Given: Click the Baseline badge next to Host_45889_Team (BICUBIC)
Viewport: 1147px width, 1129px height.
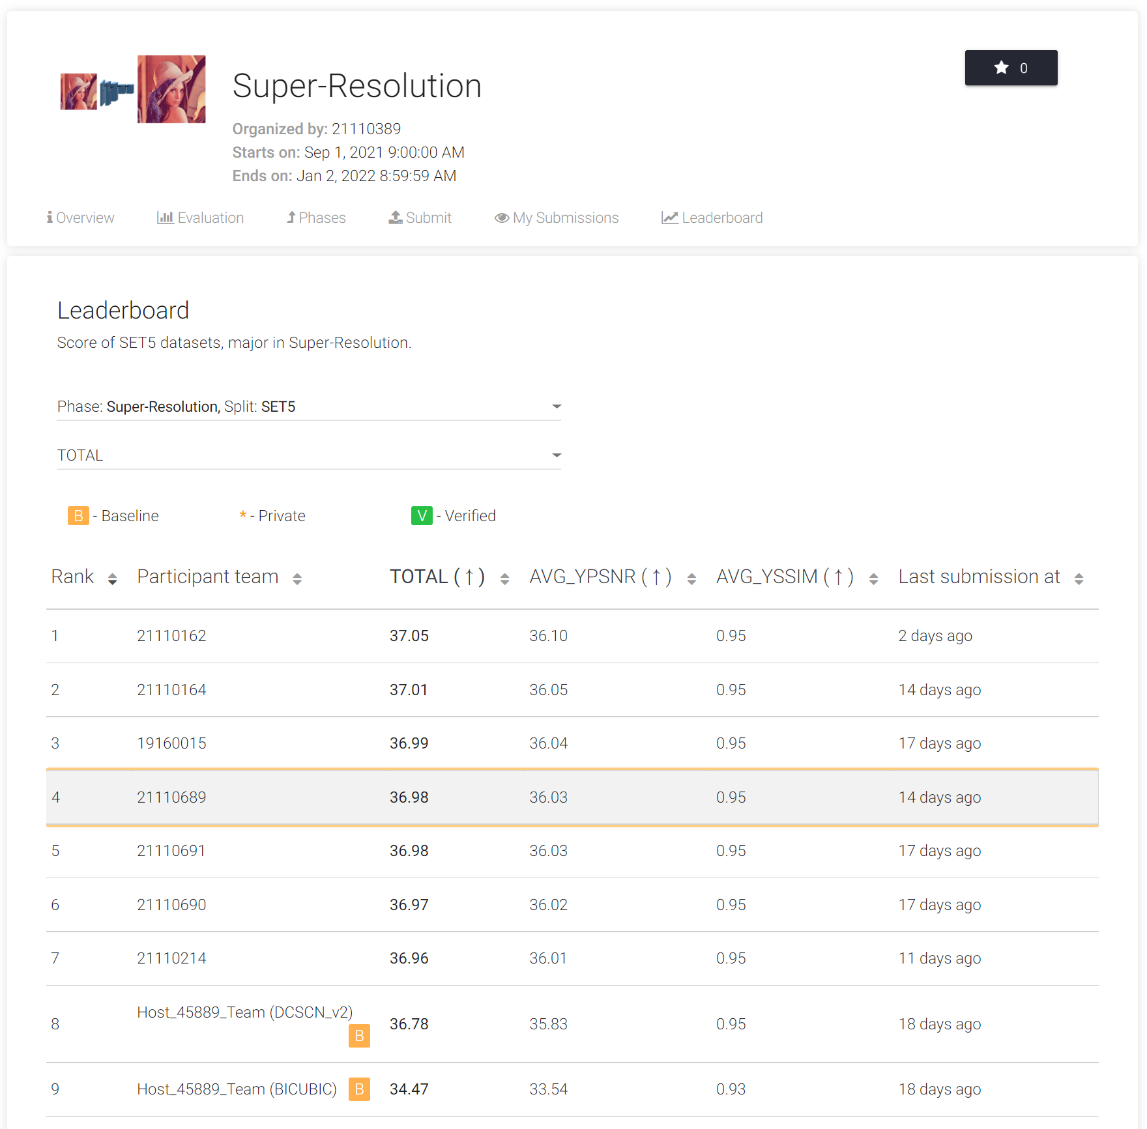Looking at the screenshot, I should point(358,1089).
